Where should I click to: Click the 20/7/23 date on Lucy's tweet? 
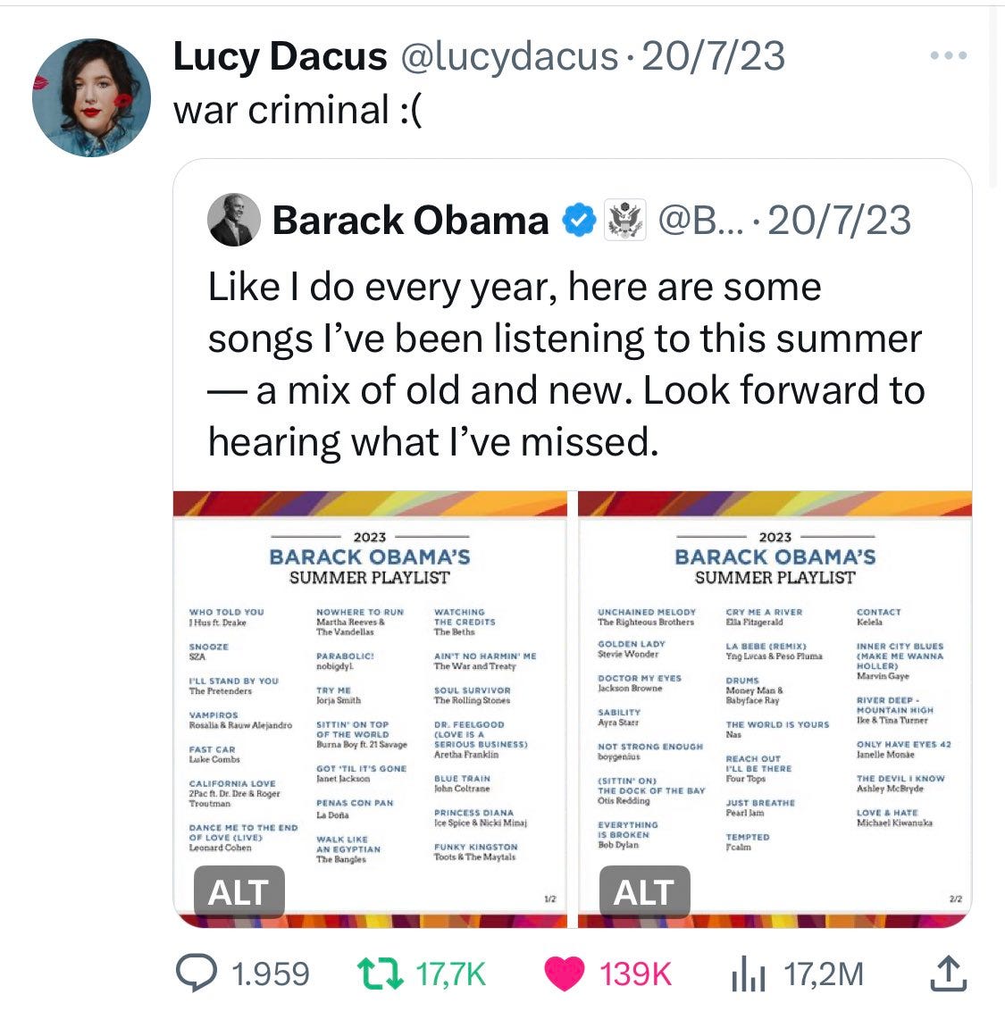pos(713,55)
